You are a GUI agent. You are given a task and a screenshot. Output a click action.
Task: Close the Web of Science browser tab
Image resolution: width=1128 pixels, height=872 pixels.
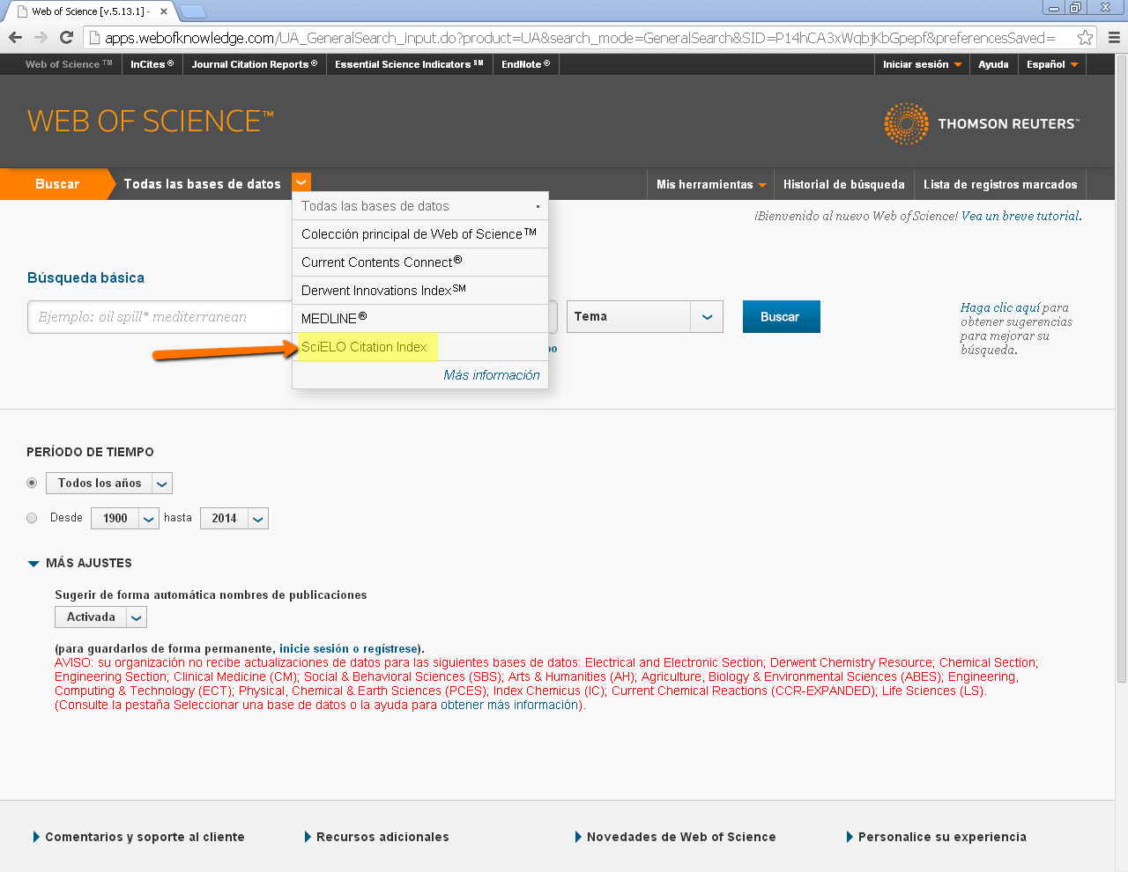(x=164, y=11)
